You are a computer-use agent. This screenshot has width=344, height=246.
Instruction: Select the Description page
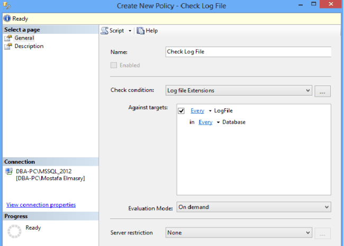29,46
